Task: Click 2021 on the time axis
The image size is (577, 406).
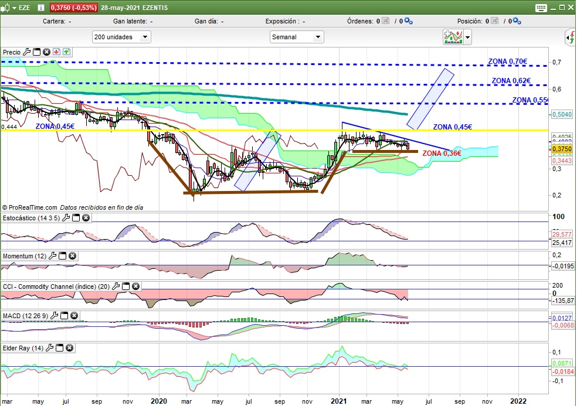Action: pyautogui.click(x=338, y=401)
